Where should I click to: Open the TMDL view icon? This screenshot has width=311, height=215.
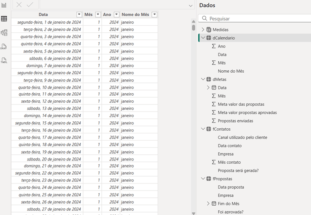coord(4,60)
